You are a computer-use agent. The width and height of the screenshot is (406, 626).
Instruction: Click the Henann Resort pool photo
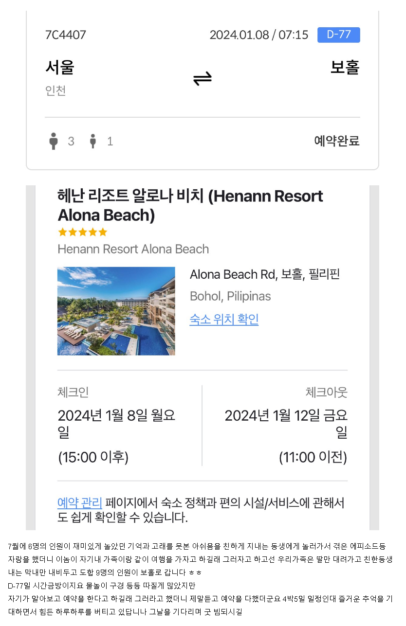[x=116, y=311]
